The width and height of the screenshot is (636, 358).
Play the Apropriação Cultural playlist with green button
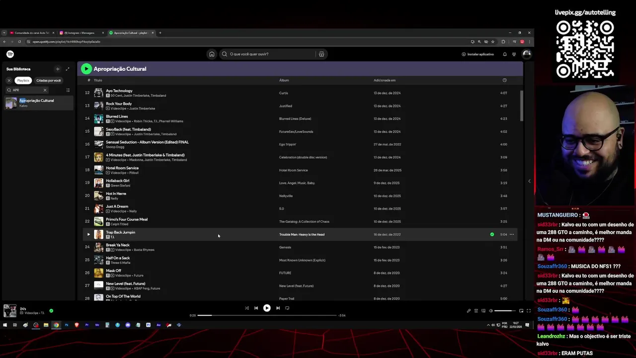[x=86, y=69]
